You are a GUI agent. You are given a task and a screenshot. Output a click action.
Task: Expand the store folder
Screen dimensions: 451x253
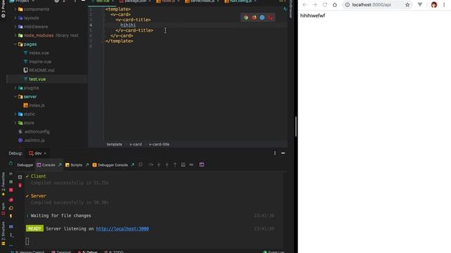(16, 123)
